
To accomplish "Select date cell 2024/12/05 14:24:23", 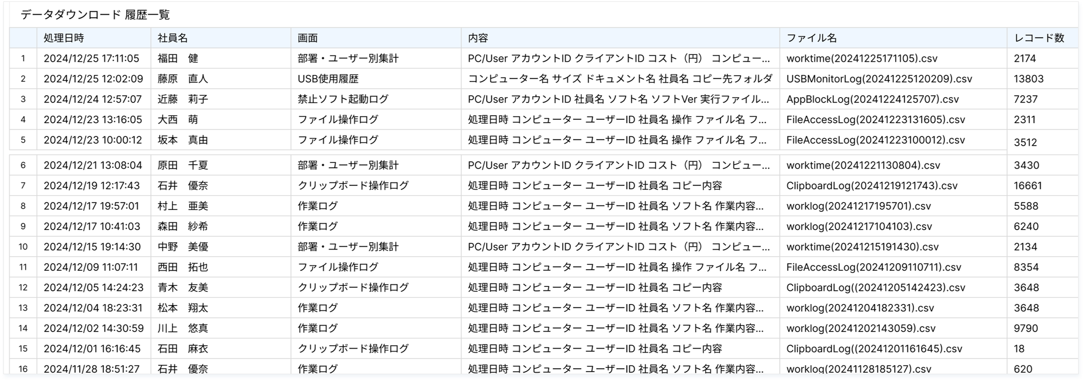I will tap(94, 287).
